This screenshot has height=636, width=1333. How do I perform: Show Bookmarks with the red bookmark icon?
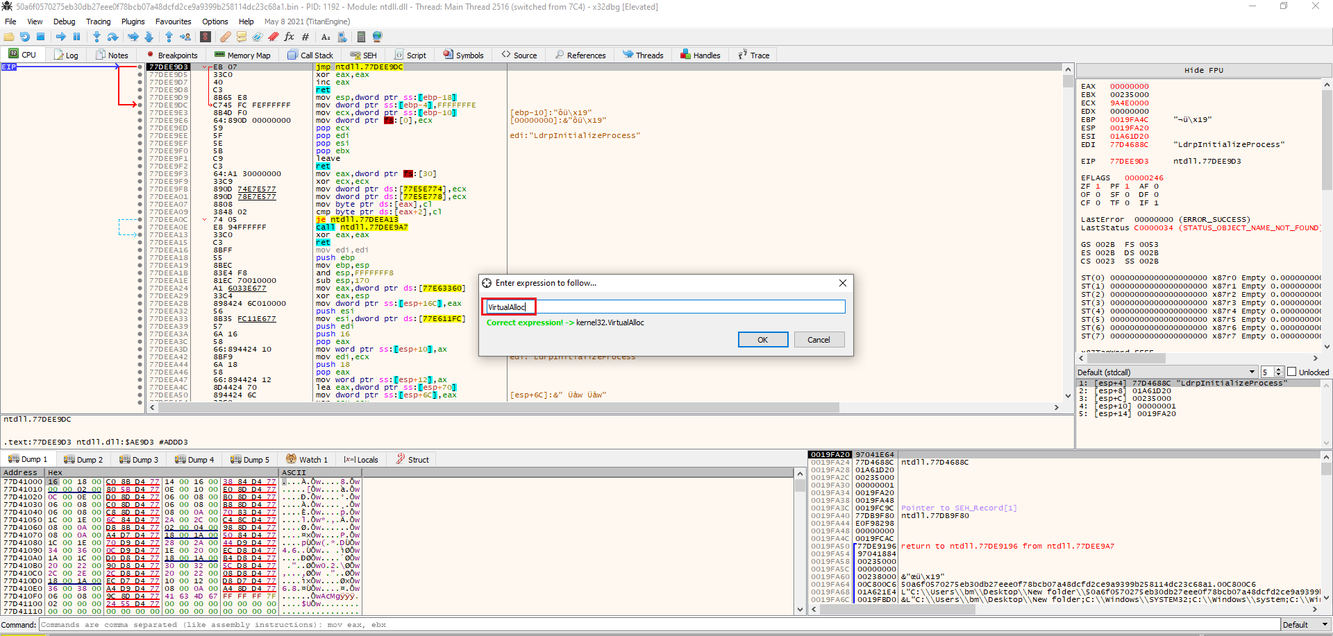(x=274, y=37)
